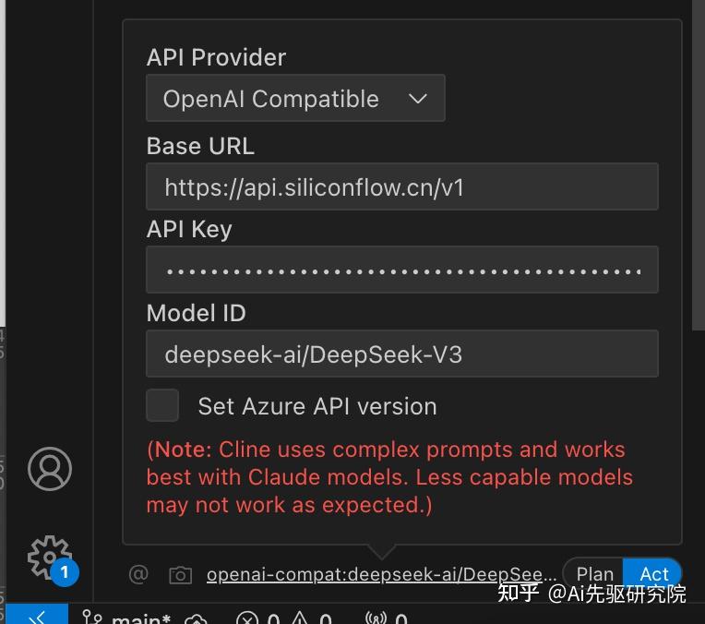Open the Accounts icon in activity bar
Screen dimensions: 705x624
coord(50,469)
